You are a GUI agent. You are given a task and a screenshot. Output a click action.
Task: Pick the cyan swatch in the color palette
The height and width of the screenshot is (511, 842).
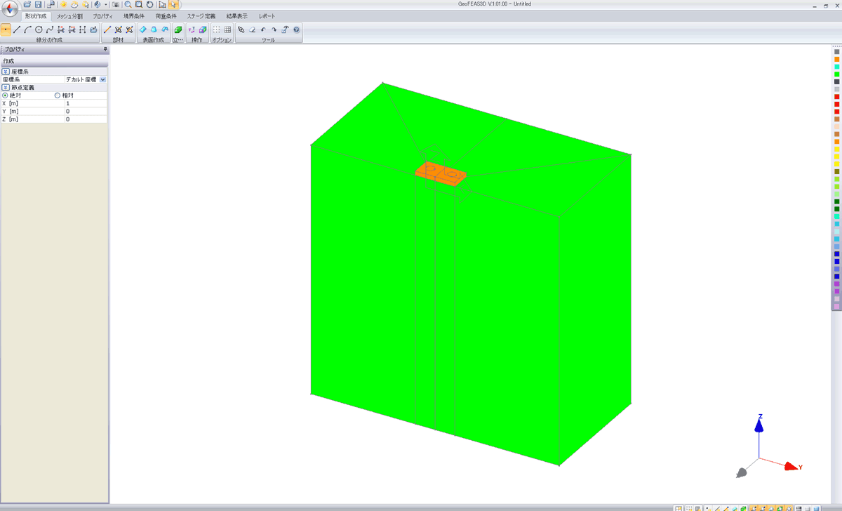click(836, 67)
